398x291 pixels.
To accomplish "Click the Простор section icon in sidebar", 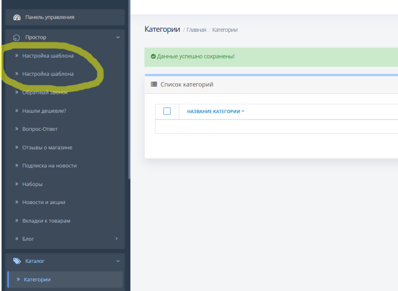I will 16,38.
